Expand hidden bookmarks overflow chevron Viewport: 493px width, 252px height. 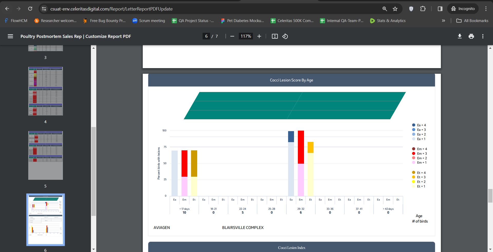443,21
